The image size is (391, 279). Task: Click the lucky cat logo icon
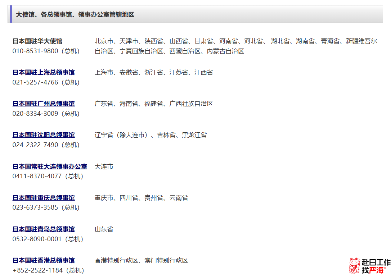[x=355, y=266]
